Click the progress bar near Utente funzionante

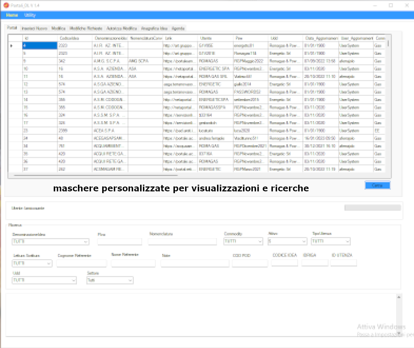pos(372,208)
